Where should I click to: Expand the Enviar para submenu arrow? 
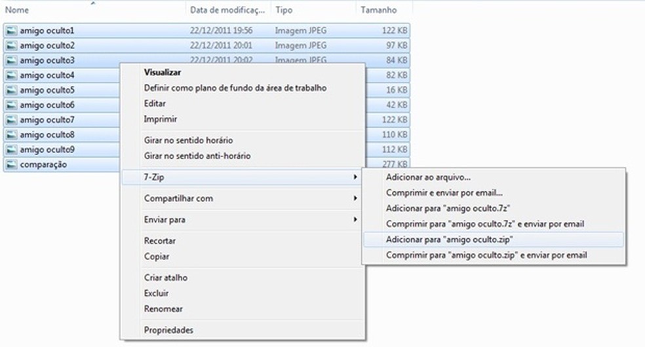[x=355, y=220]
